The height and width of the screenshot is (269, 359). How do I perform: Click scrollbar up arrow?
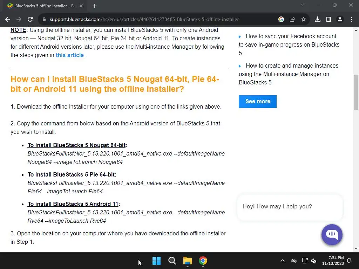coord(356,30)
